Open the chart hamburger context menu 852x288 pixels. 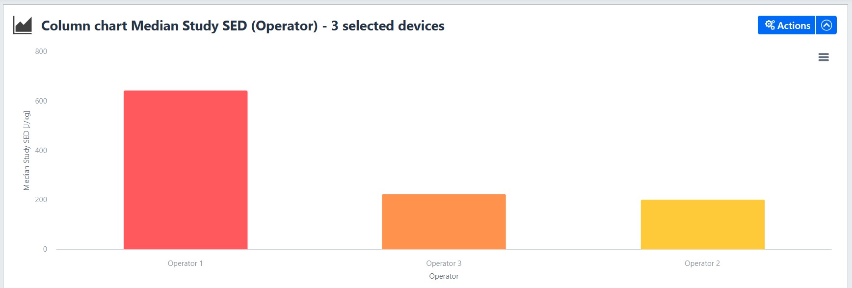coord(824,57)
